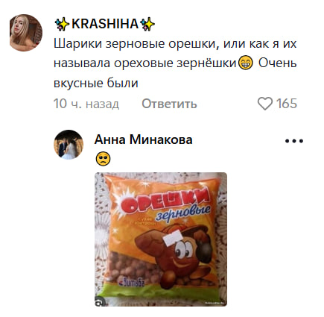Open Анна Минакова username profile link

144,139
